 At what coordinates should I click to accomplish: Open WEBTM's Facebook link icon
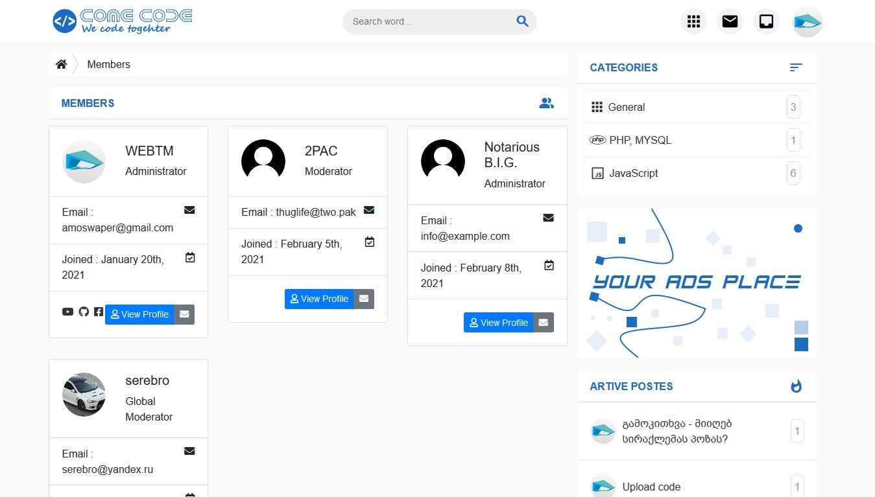point(98,312)
